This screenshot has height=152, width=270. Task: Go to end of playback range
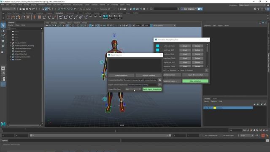point(267,130)
